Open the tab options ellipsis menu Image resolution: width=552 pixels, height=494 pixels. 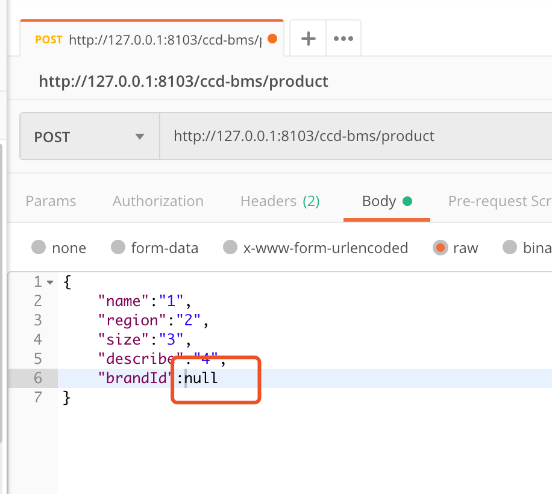[343, 39]
